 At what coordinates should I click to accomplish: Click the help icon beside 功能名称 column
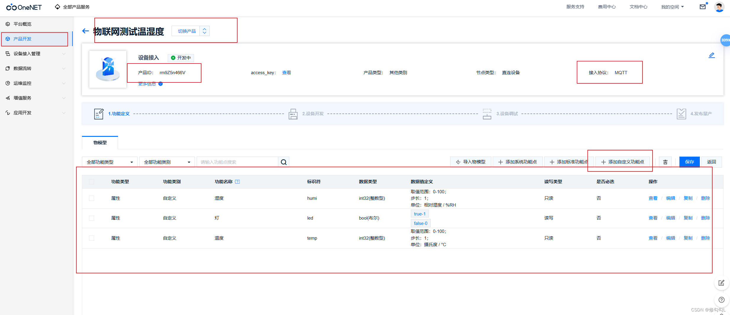click(x=237, y=181)
